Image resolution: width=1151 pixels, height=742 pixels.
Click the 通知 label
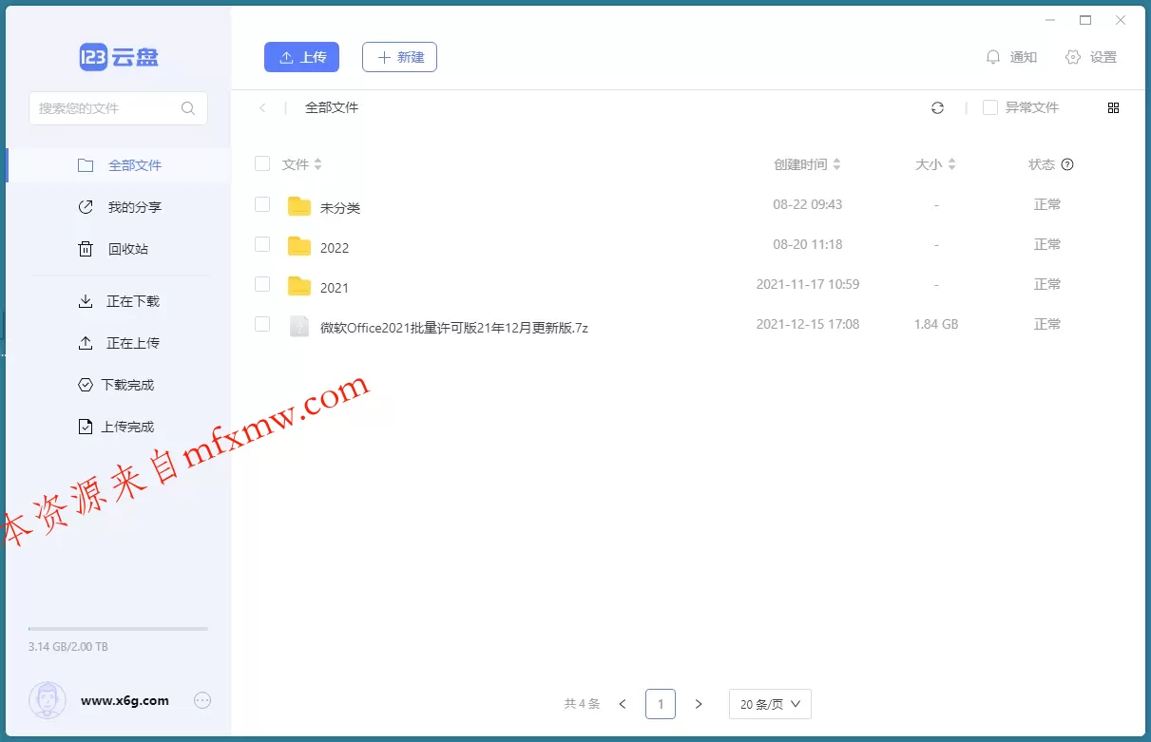click(x=1024, y=57)
